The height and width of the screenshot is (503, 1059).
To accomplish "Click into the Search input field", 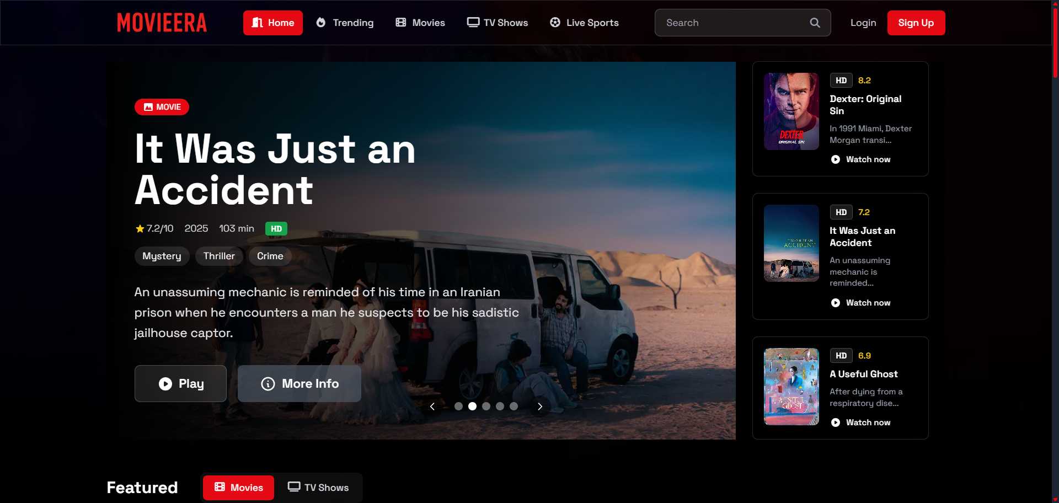I will click(x=734, y=23).
